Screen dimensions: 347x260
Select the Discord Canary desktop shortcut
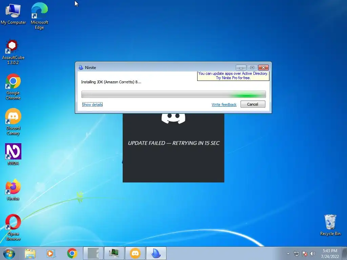tap(13, 122)
